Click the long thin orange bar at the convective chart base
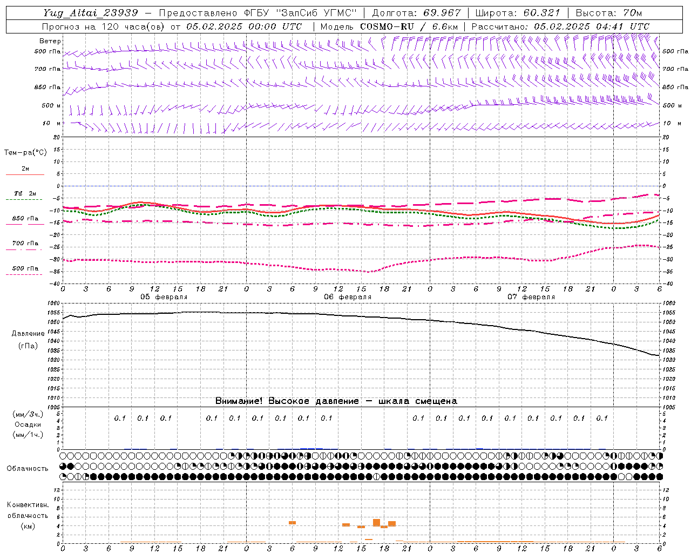Image resolution: width=691 pixels, height=553 pixels. (495, 542)
